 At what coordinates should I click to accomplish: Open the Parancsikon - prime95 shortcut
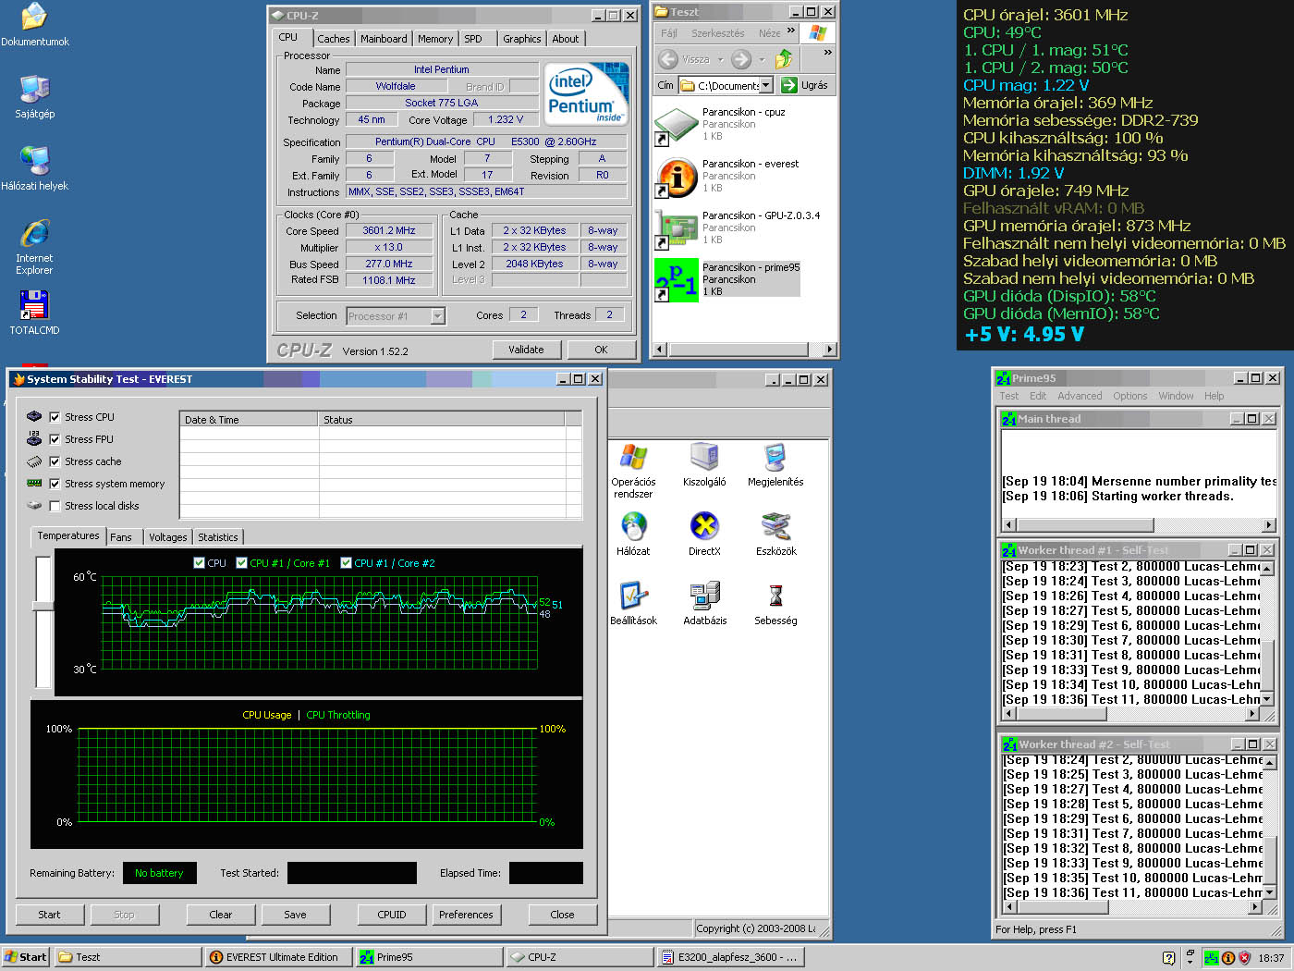[x=678, y=279]
